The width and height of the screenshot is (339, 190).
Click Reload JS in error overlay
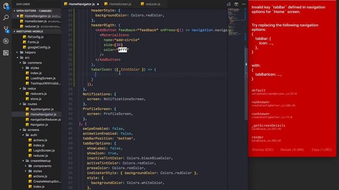click(x=292, y=150)
